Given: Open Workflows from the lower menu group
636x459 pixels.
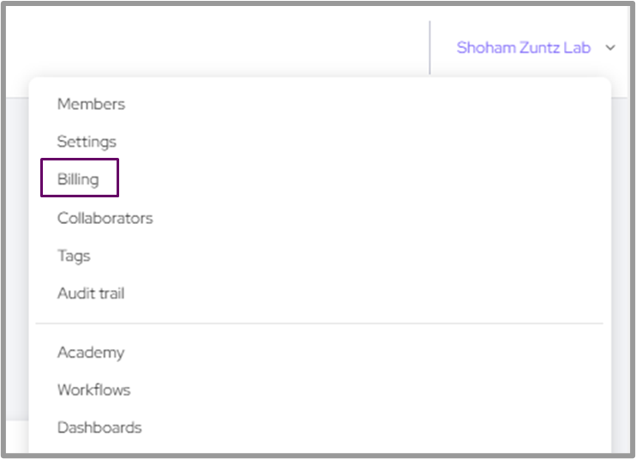Looking at the screenshot, I should pyautogui.click(x=93, y=390).
